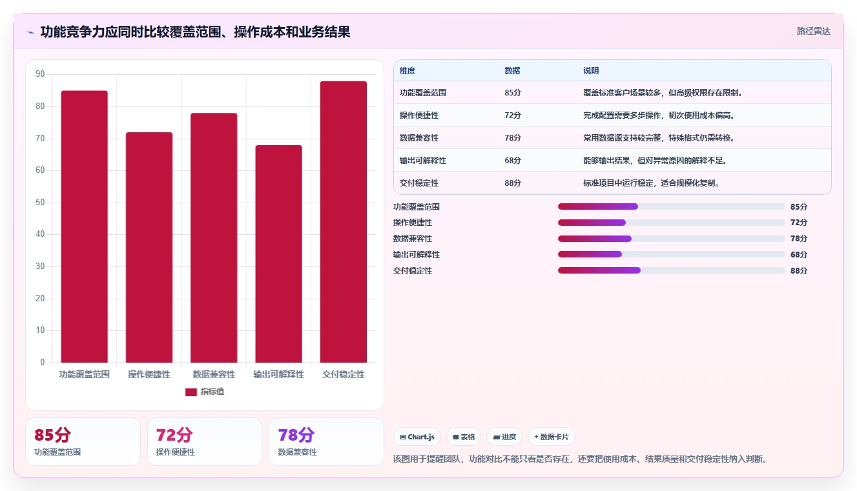This screenshot has height=491, width=857.
Task: Click the 数据兼容性 label in the progress list
Action: (413, 239)
